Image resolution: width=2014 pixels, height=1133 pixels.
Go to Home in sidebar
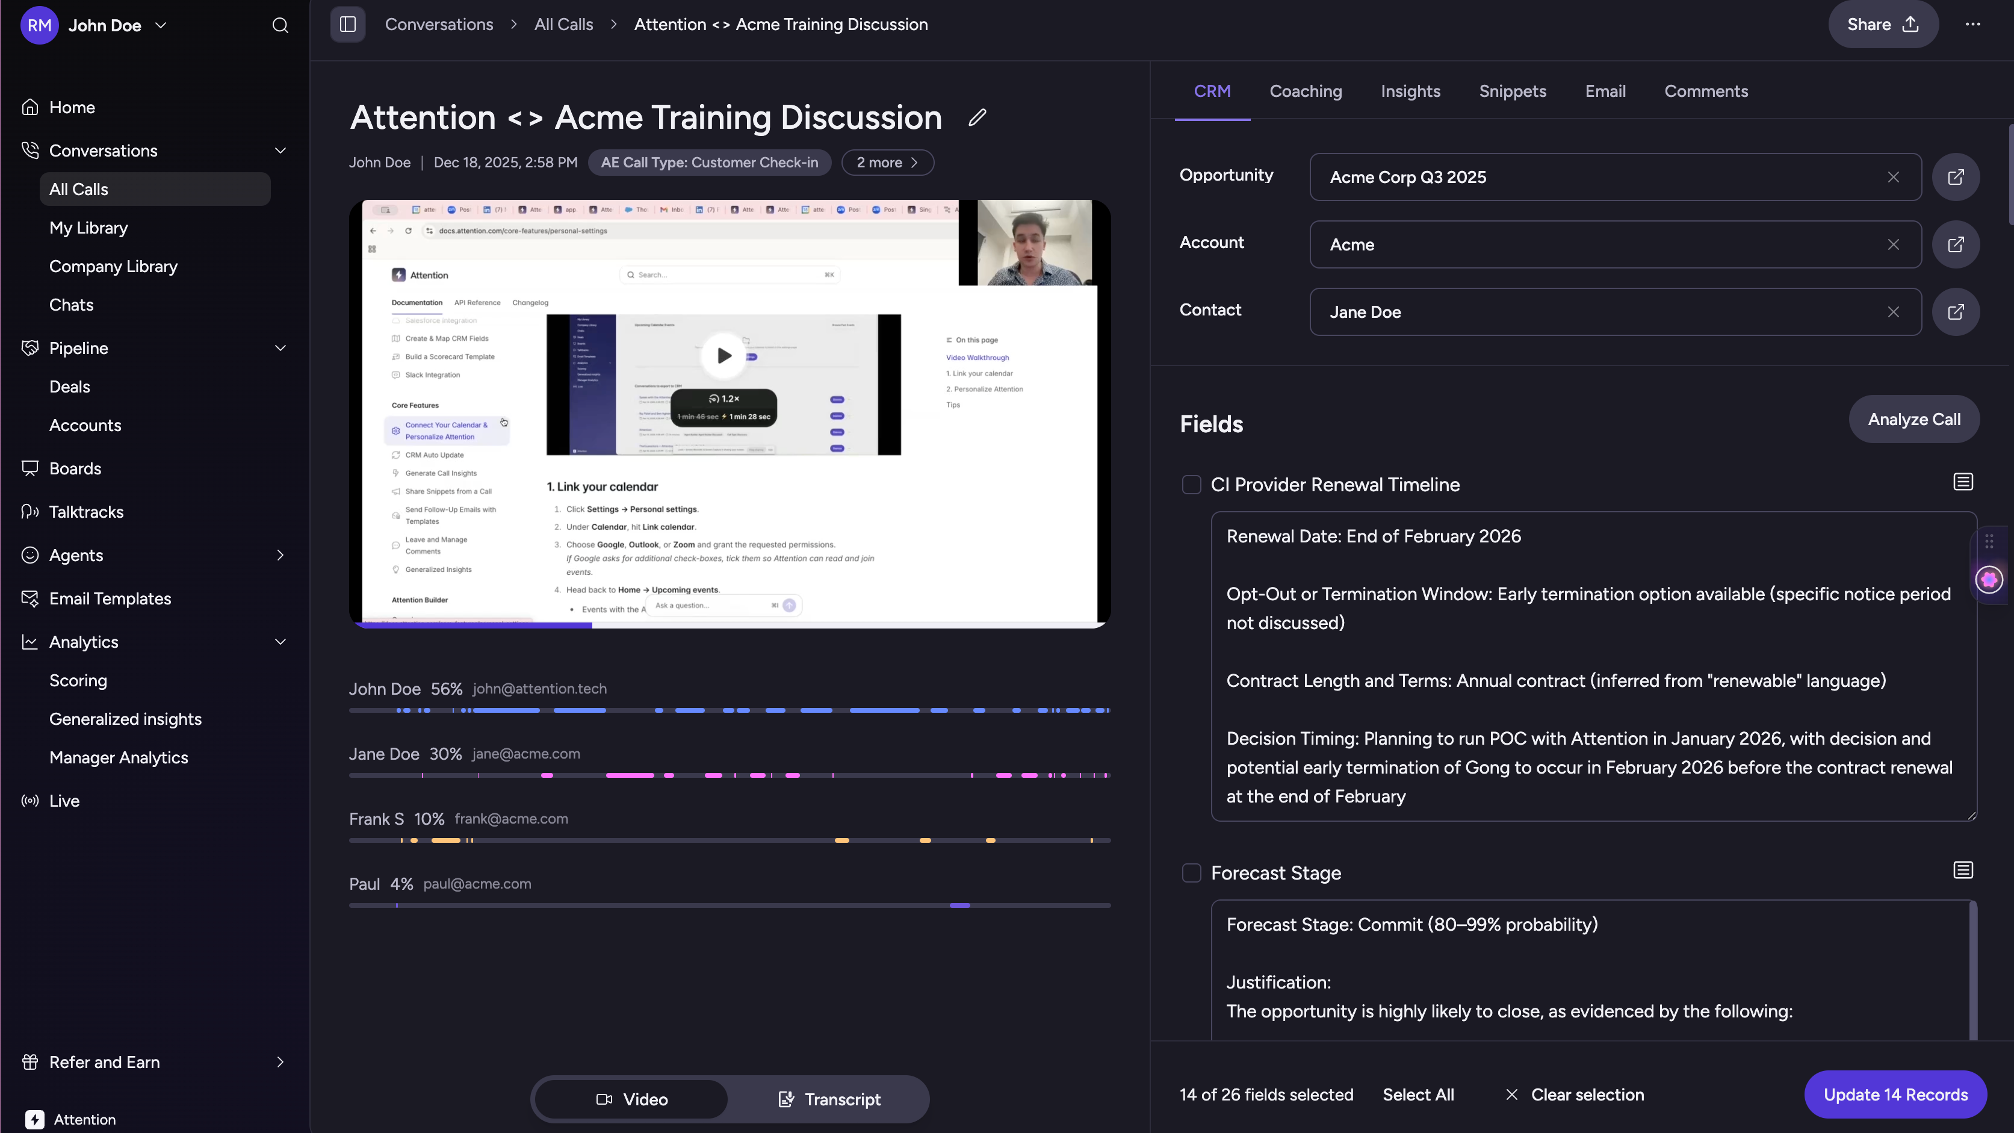click(72, 107)
